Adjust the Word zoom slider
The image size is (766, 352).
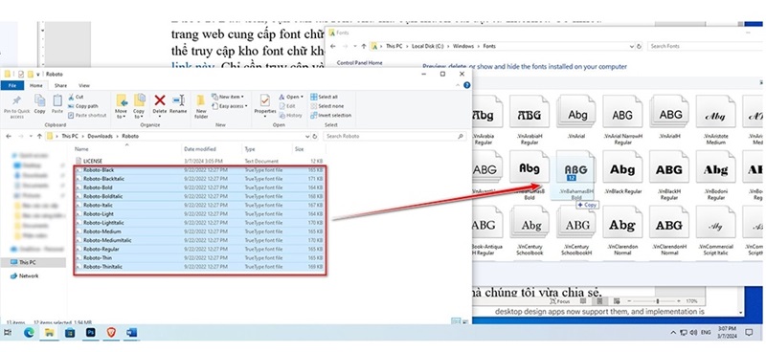[x=659, y=301]
